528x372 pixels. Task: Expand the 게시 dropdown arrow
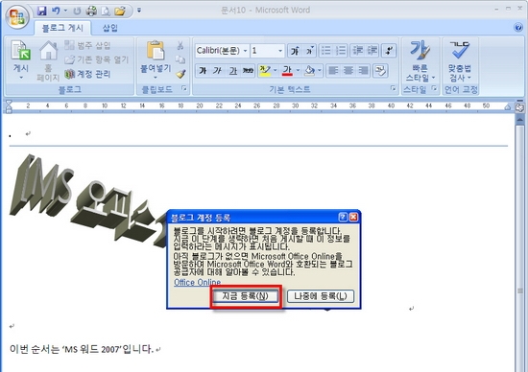[21, 78]
